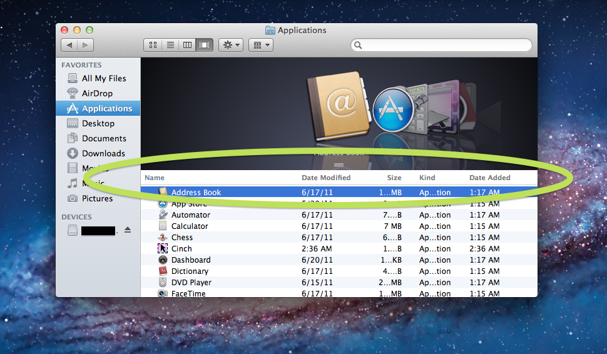
Task: Click Cinch's 2:36 AM modified date
Action: [x=317, y=248]
